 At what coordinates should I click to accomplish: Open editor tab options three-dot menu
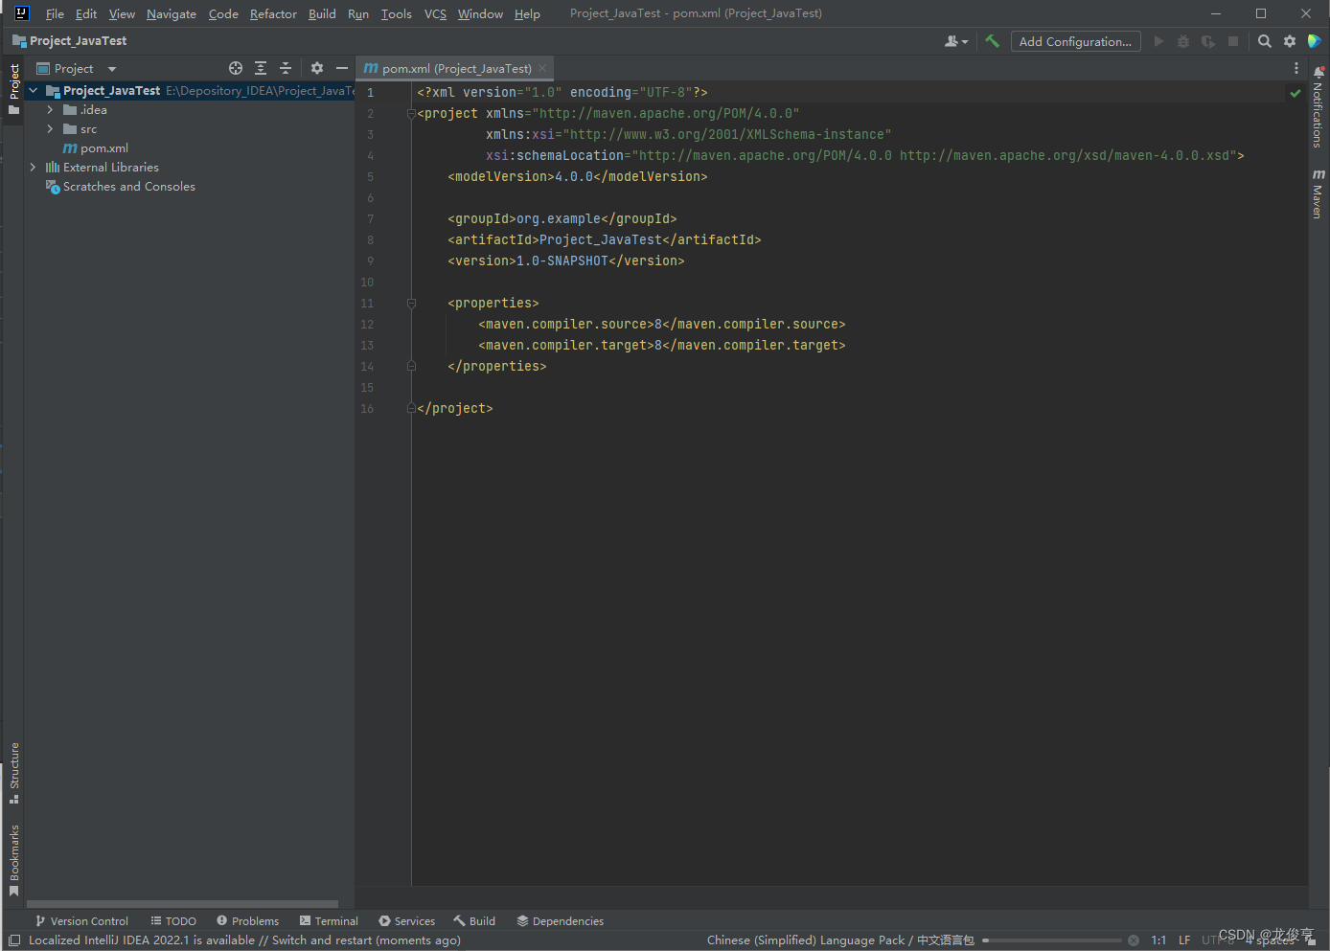coord(1296,68)
